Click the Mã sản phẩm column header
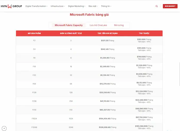Viewport: 180px width, 131px height. pyautogui.click(x=34, y=33)
